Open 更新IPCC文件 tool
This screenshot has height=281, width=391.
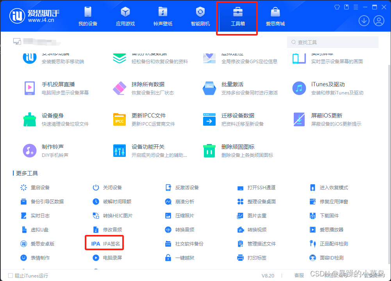pos(144,119)
